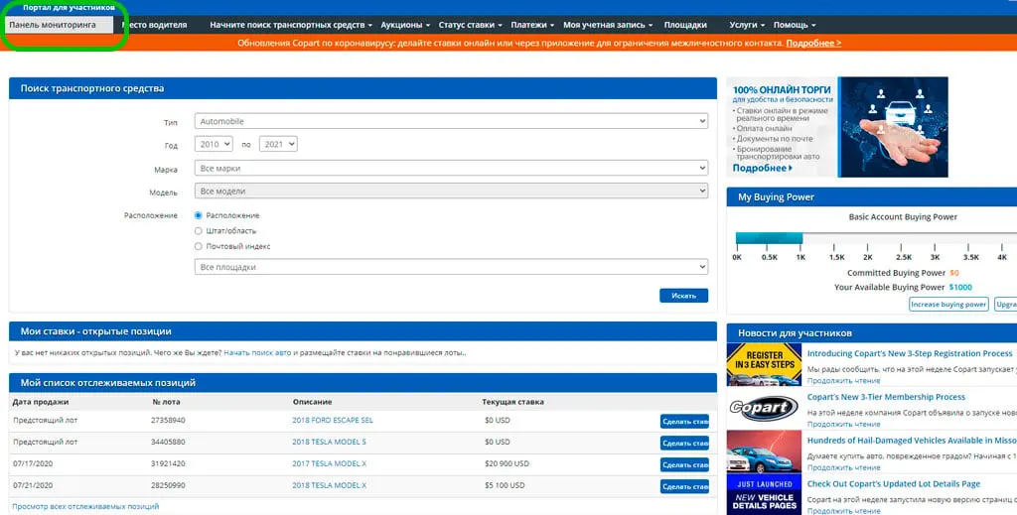This screenshot has width=1017, height=515.
Task: Select the Расположение radio button
Action: [x=199, y=215]
